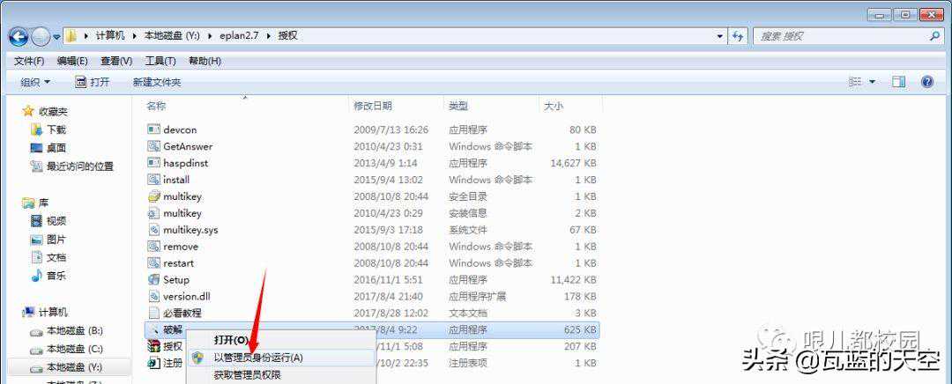952x384 pixels.
Task: Click the refresh icon beside address bar
Action: (738, 36)
